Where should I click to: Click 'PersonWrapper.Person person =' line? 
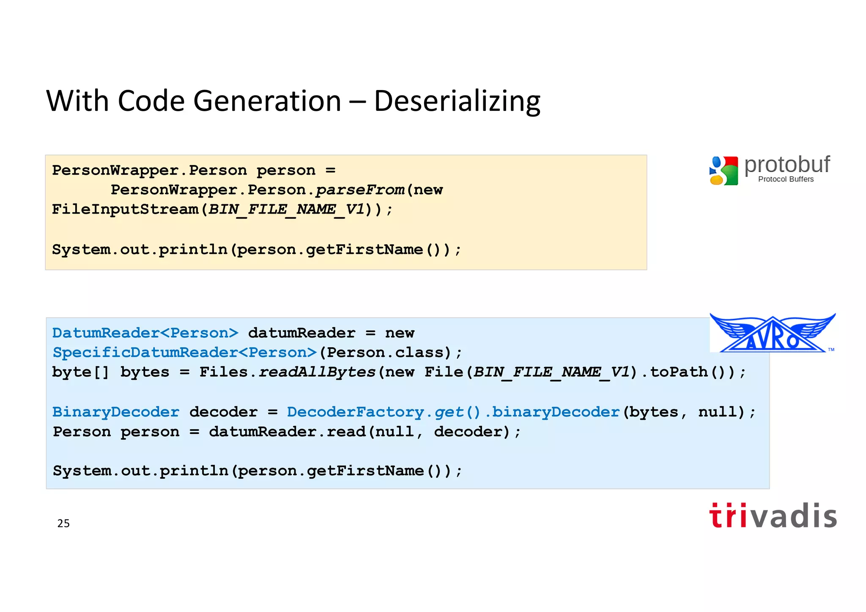click(194, 170)
